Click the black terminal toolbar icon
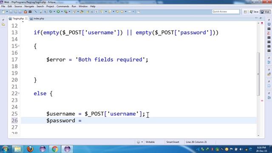The width and height of the screenshot is (272, 153). [x=30, y=11]
